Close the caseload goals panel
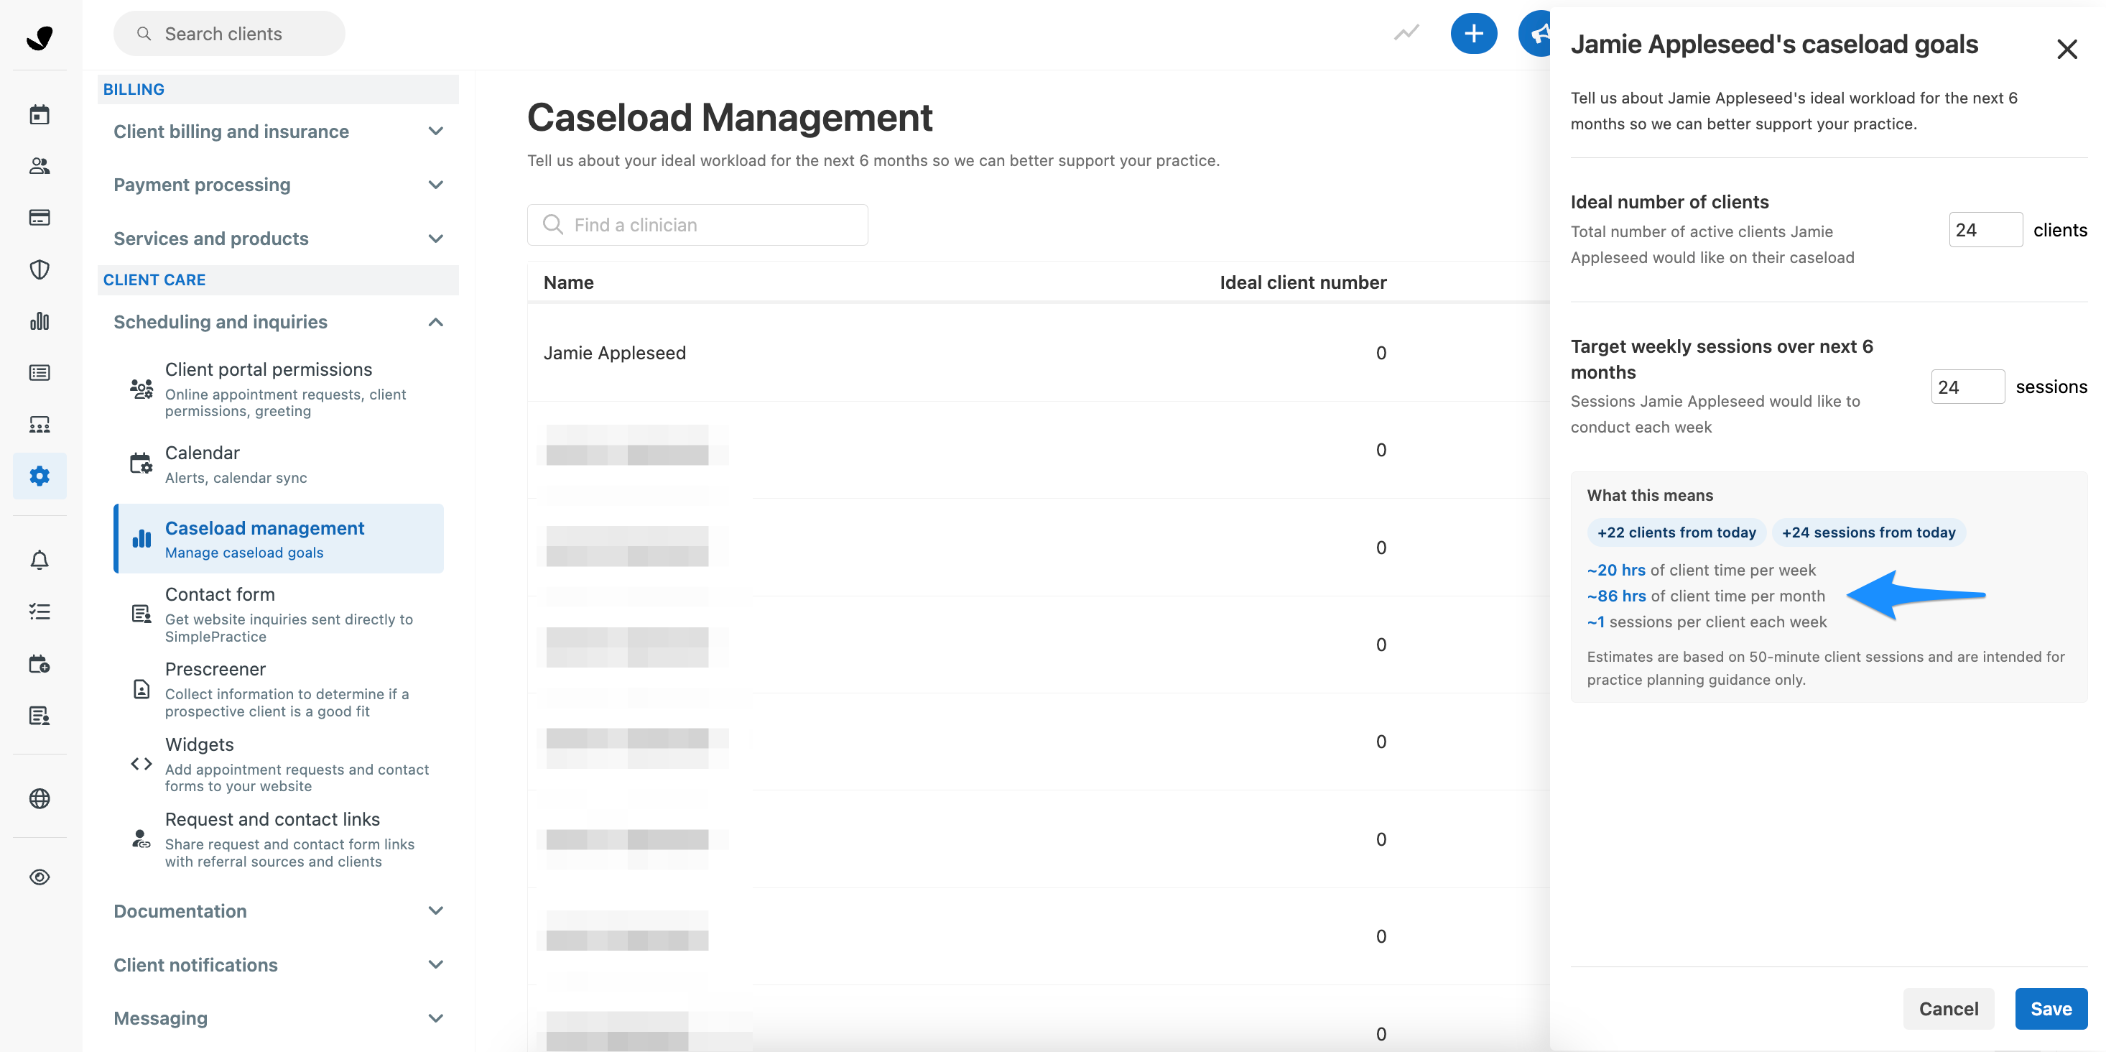The image size is (2106, 1052). [x=2066, y=49]
